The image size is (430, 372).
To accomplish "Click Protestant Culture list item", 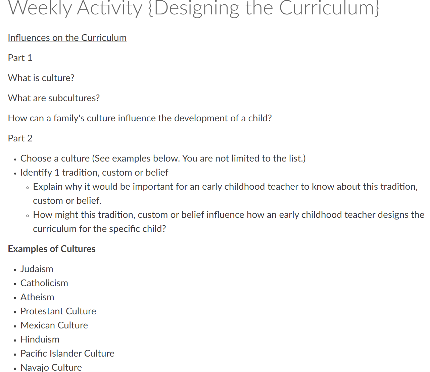I will pyautogui.click(x=58, y=311).
